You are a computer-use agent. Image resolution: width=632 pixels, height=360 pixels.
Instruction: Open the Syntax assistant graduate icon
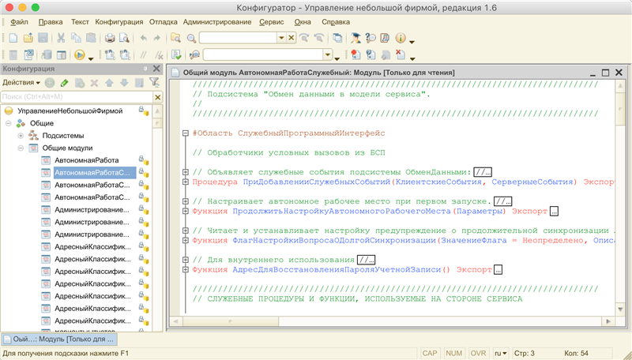pos(355,38)
